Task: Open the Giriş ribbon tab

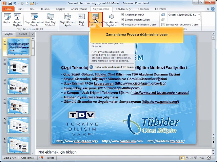Action: [x=21, y=9]
